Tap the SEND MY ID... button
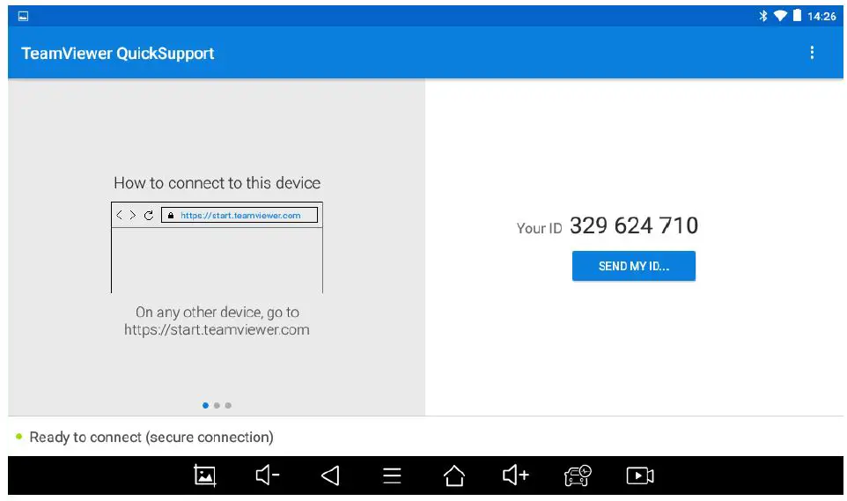The width and height of the screenshot is (847, 501). pyautogui.click(x=634, y=266)
